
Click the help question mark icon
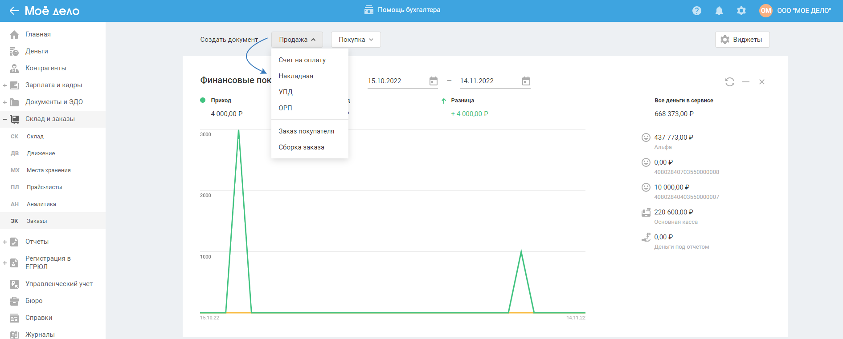697,11
